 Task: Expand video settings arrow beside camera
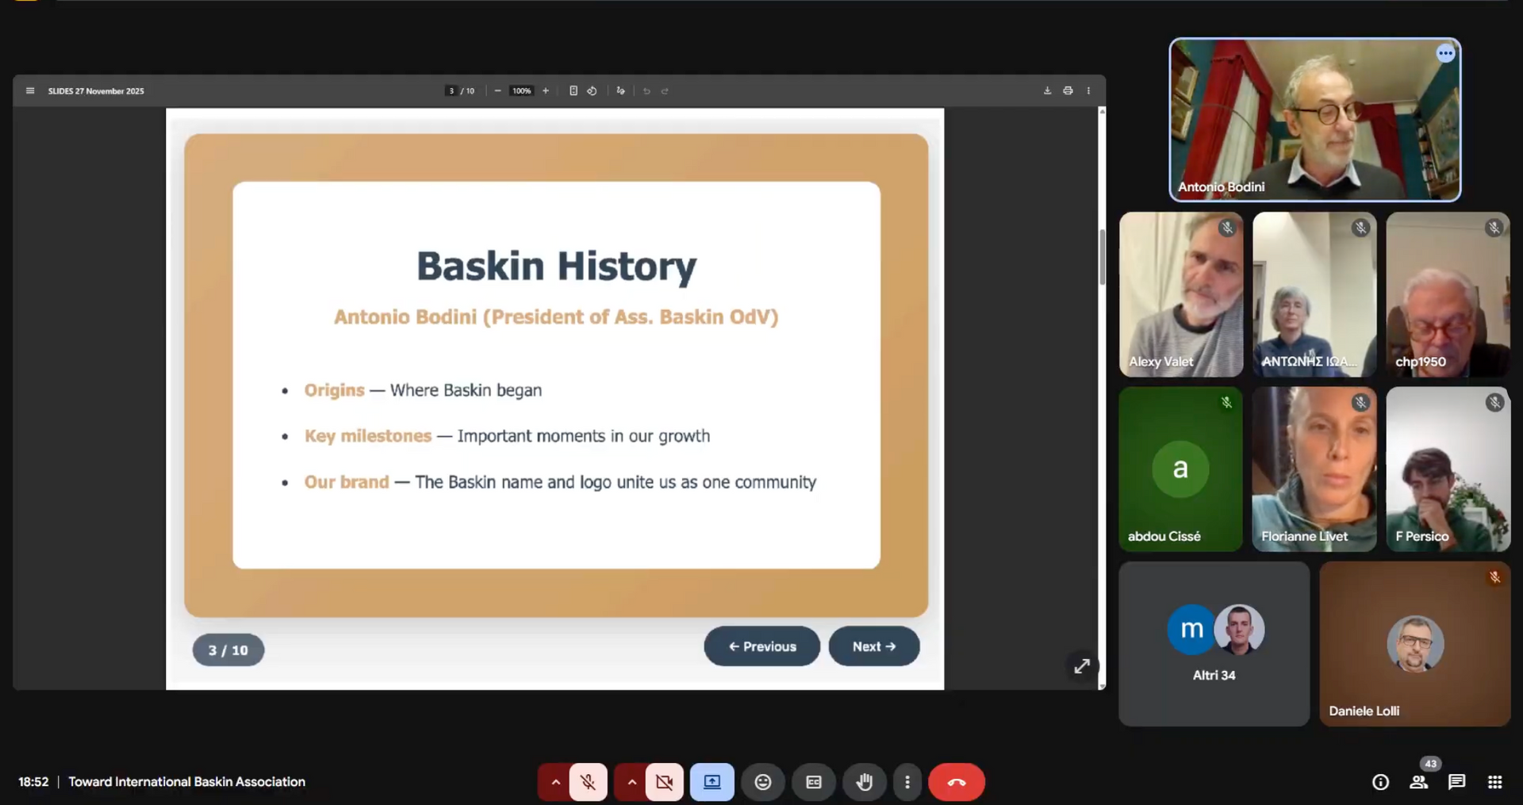click(631, 782)
